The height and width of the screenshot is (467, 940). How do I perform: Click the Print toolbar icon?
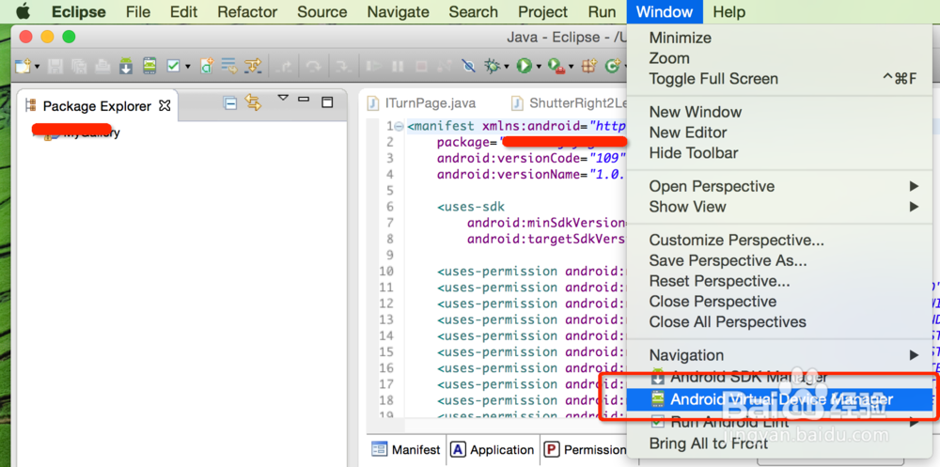coord(102,66)
